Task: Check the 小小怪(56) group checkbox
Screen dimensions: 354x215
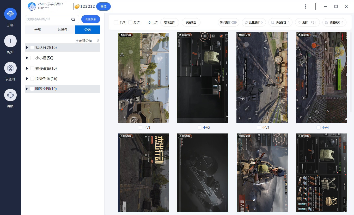Action: point(32,58)
